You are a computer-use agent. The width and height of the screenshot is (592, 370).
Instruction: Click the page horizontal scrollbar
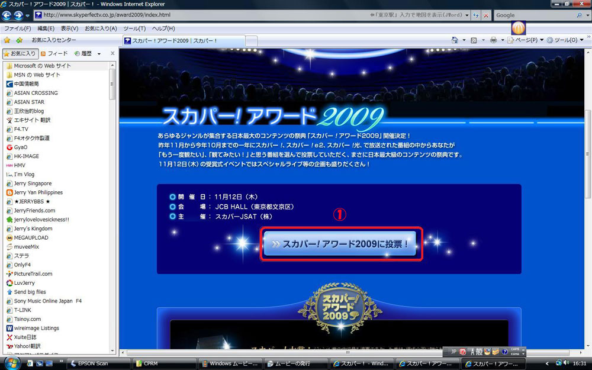click(348, 353)
